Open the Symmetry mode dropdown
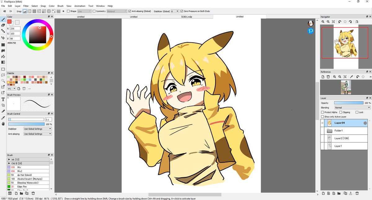Image resolution: width=372 pixels, height=200 pixels. pos(117,11)
